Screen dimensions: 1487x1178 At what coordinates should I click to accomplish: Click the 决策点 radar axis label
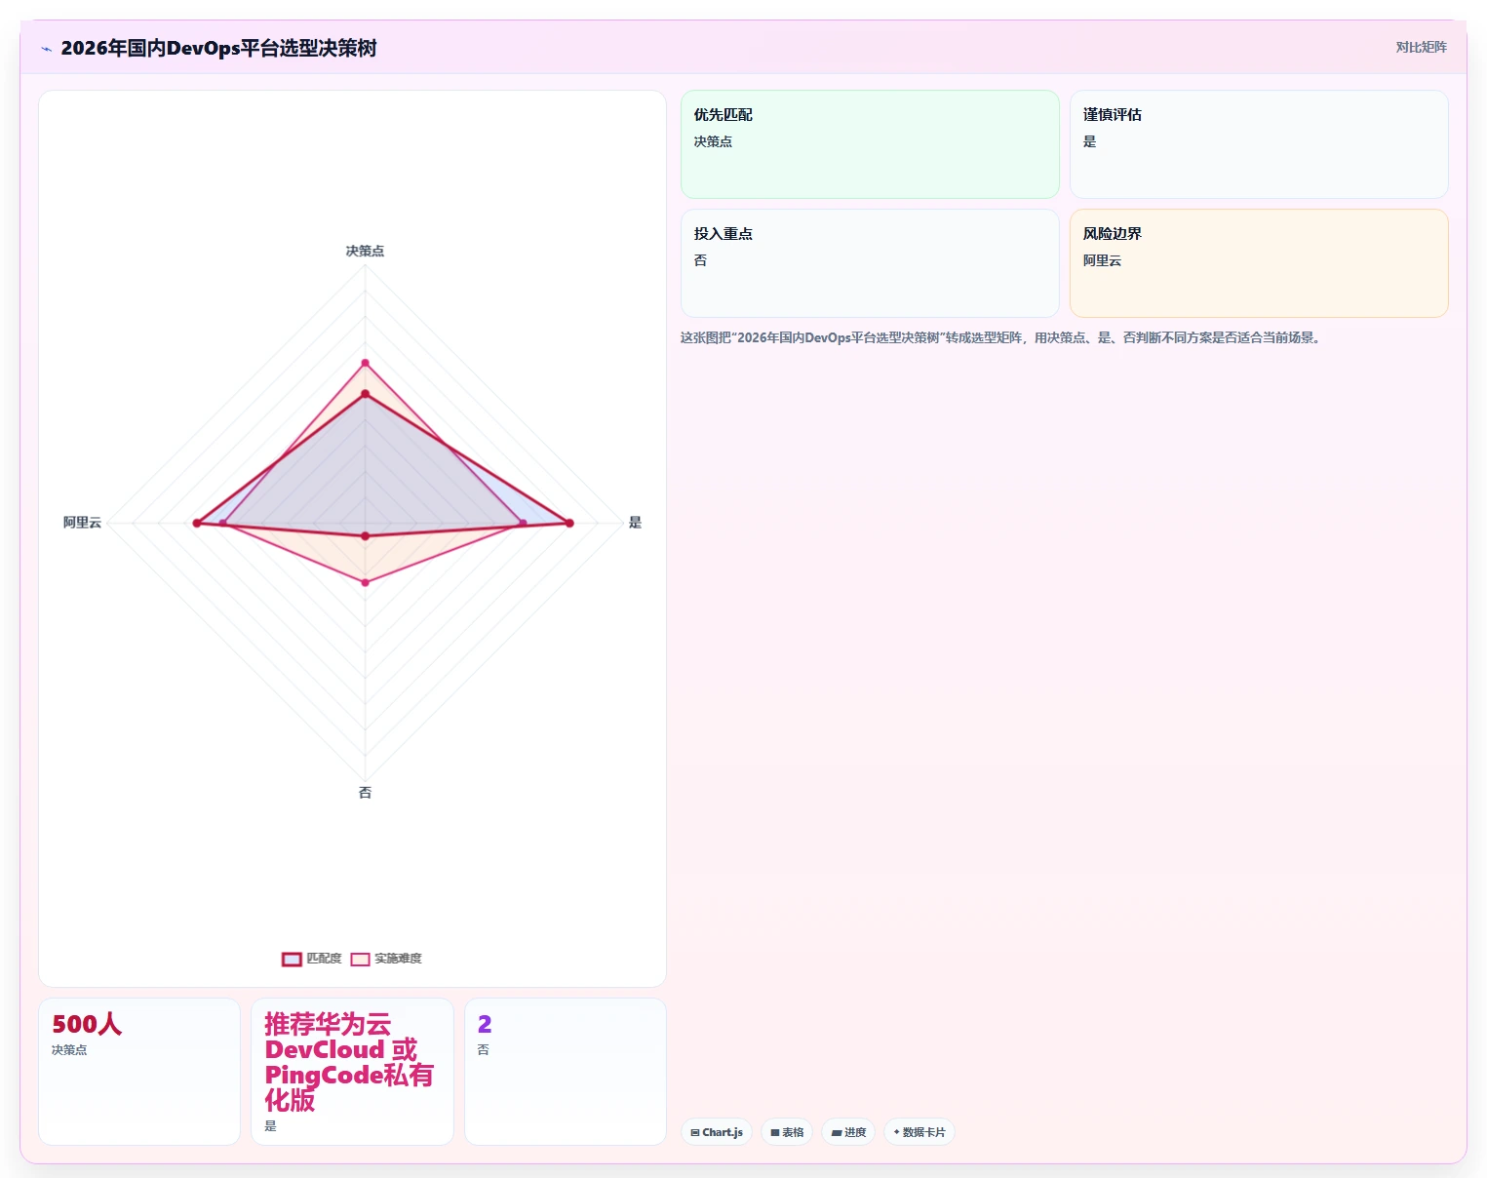365,251
